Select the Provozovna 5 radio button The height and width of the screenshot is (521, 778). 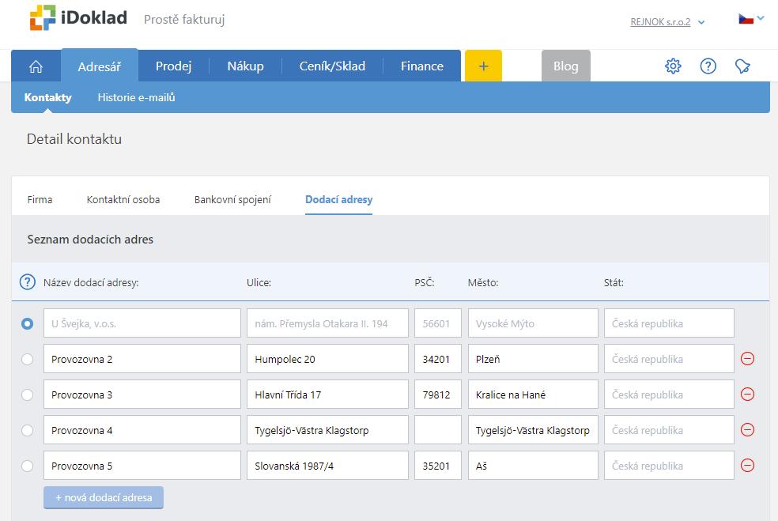pyautogui.click(x=28, y=466)
